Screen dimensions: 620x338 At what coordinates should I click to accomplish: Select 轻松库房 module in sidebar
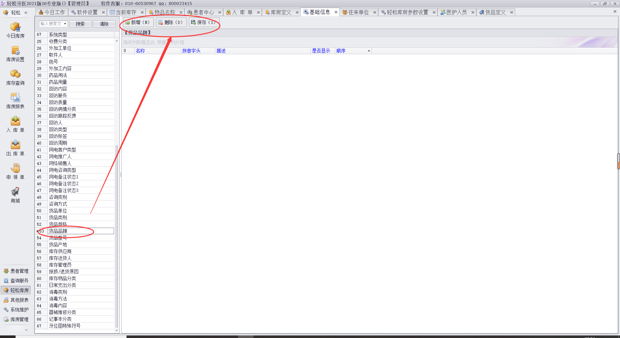tap(16, 290)
